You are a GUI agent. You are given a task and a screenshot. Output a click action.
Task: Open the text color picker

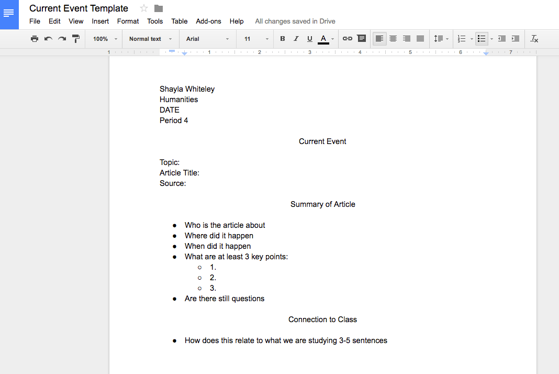324,39
